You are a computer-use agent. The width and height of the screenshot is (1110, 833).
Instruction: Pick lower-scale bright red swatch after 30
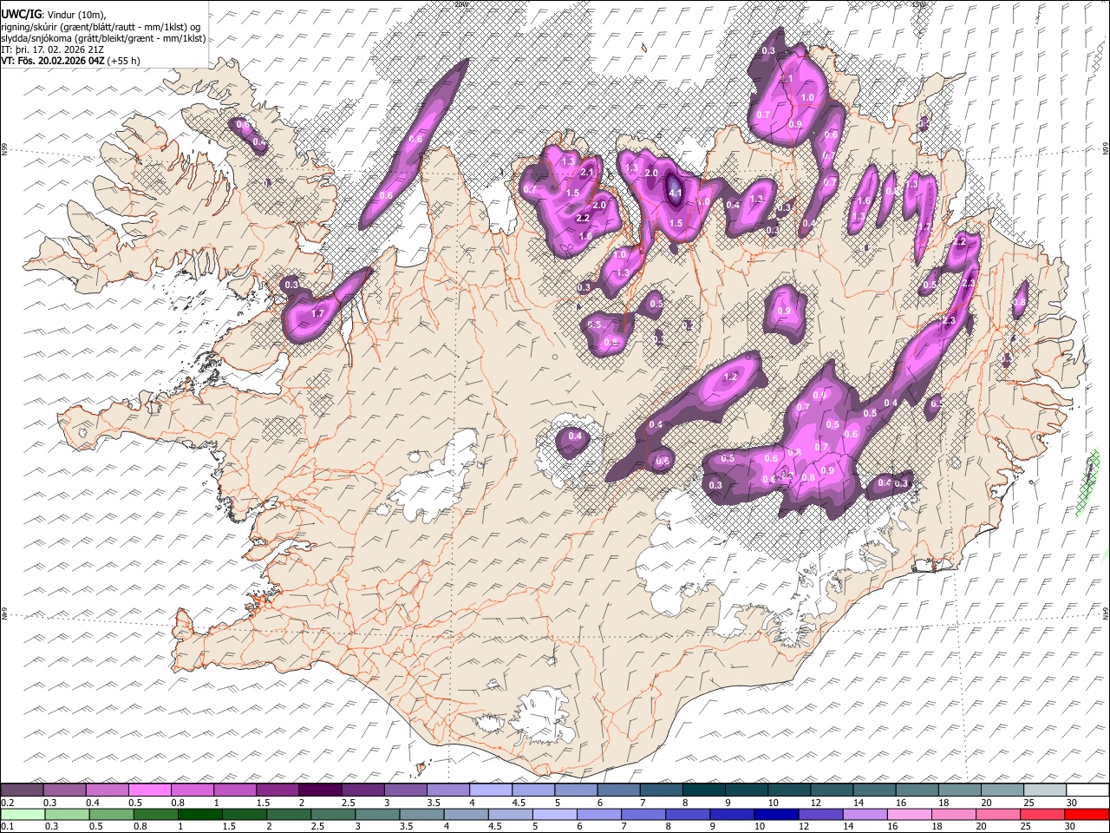[x=1087, y=814]
